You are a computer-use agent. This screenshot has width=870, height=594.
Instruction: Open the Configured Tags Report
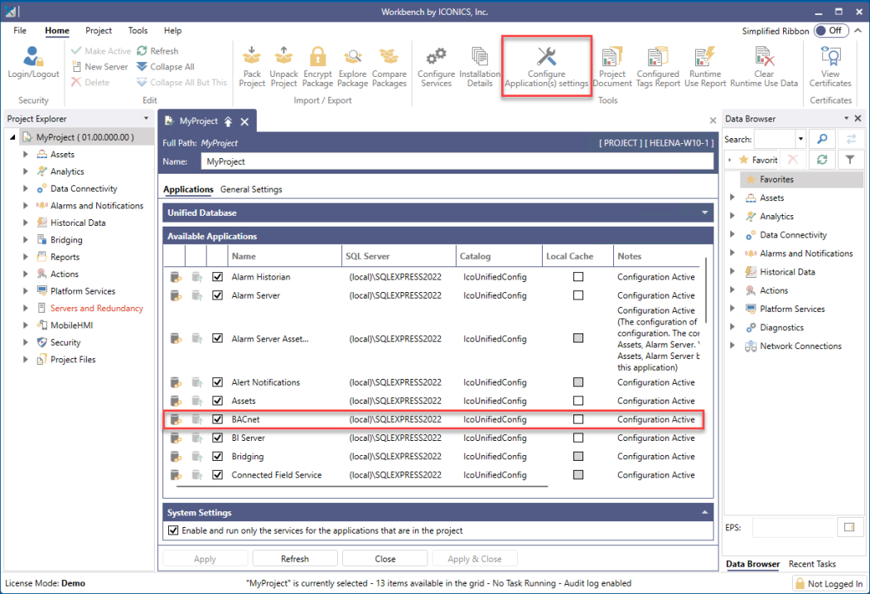click(x=658, y=66)
